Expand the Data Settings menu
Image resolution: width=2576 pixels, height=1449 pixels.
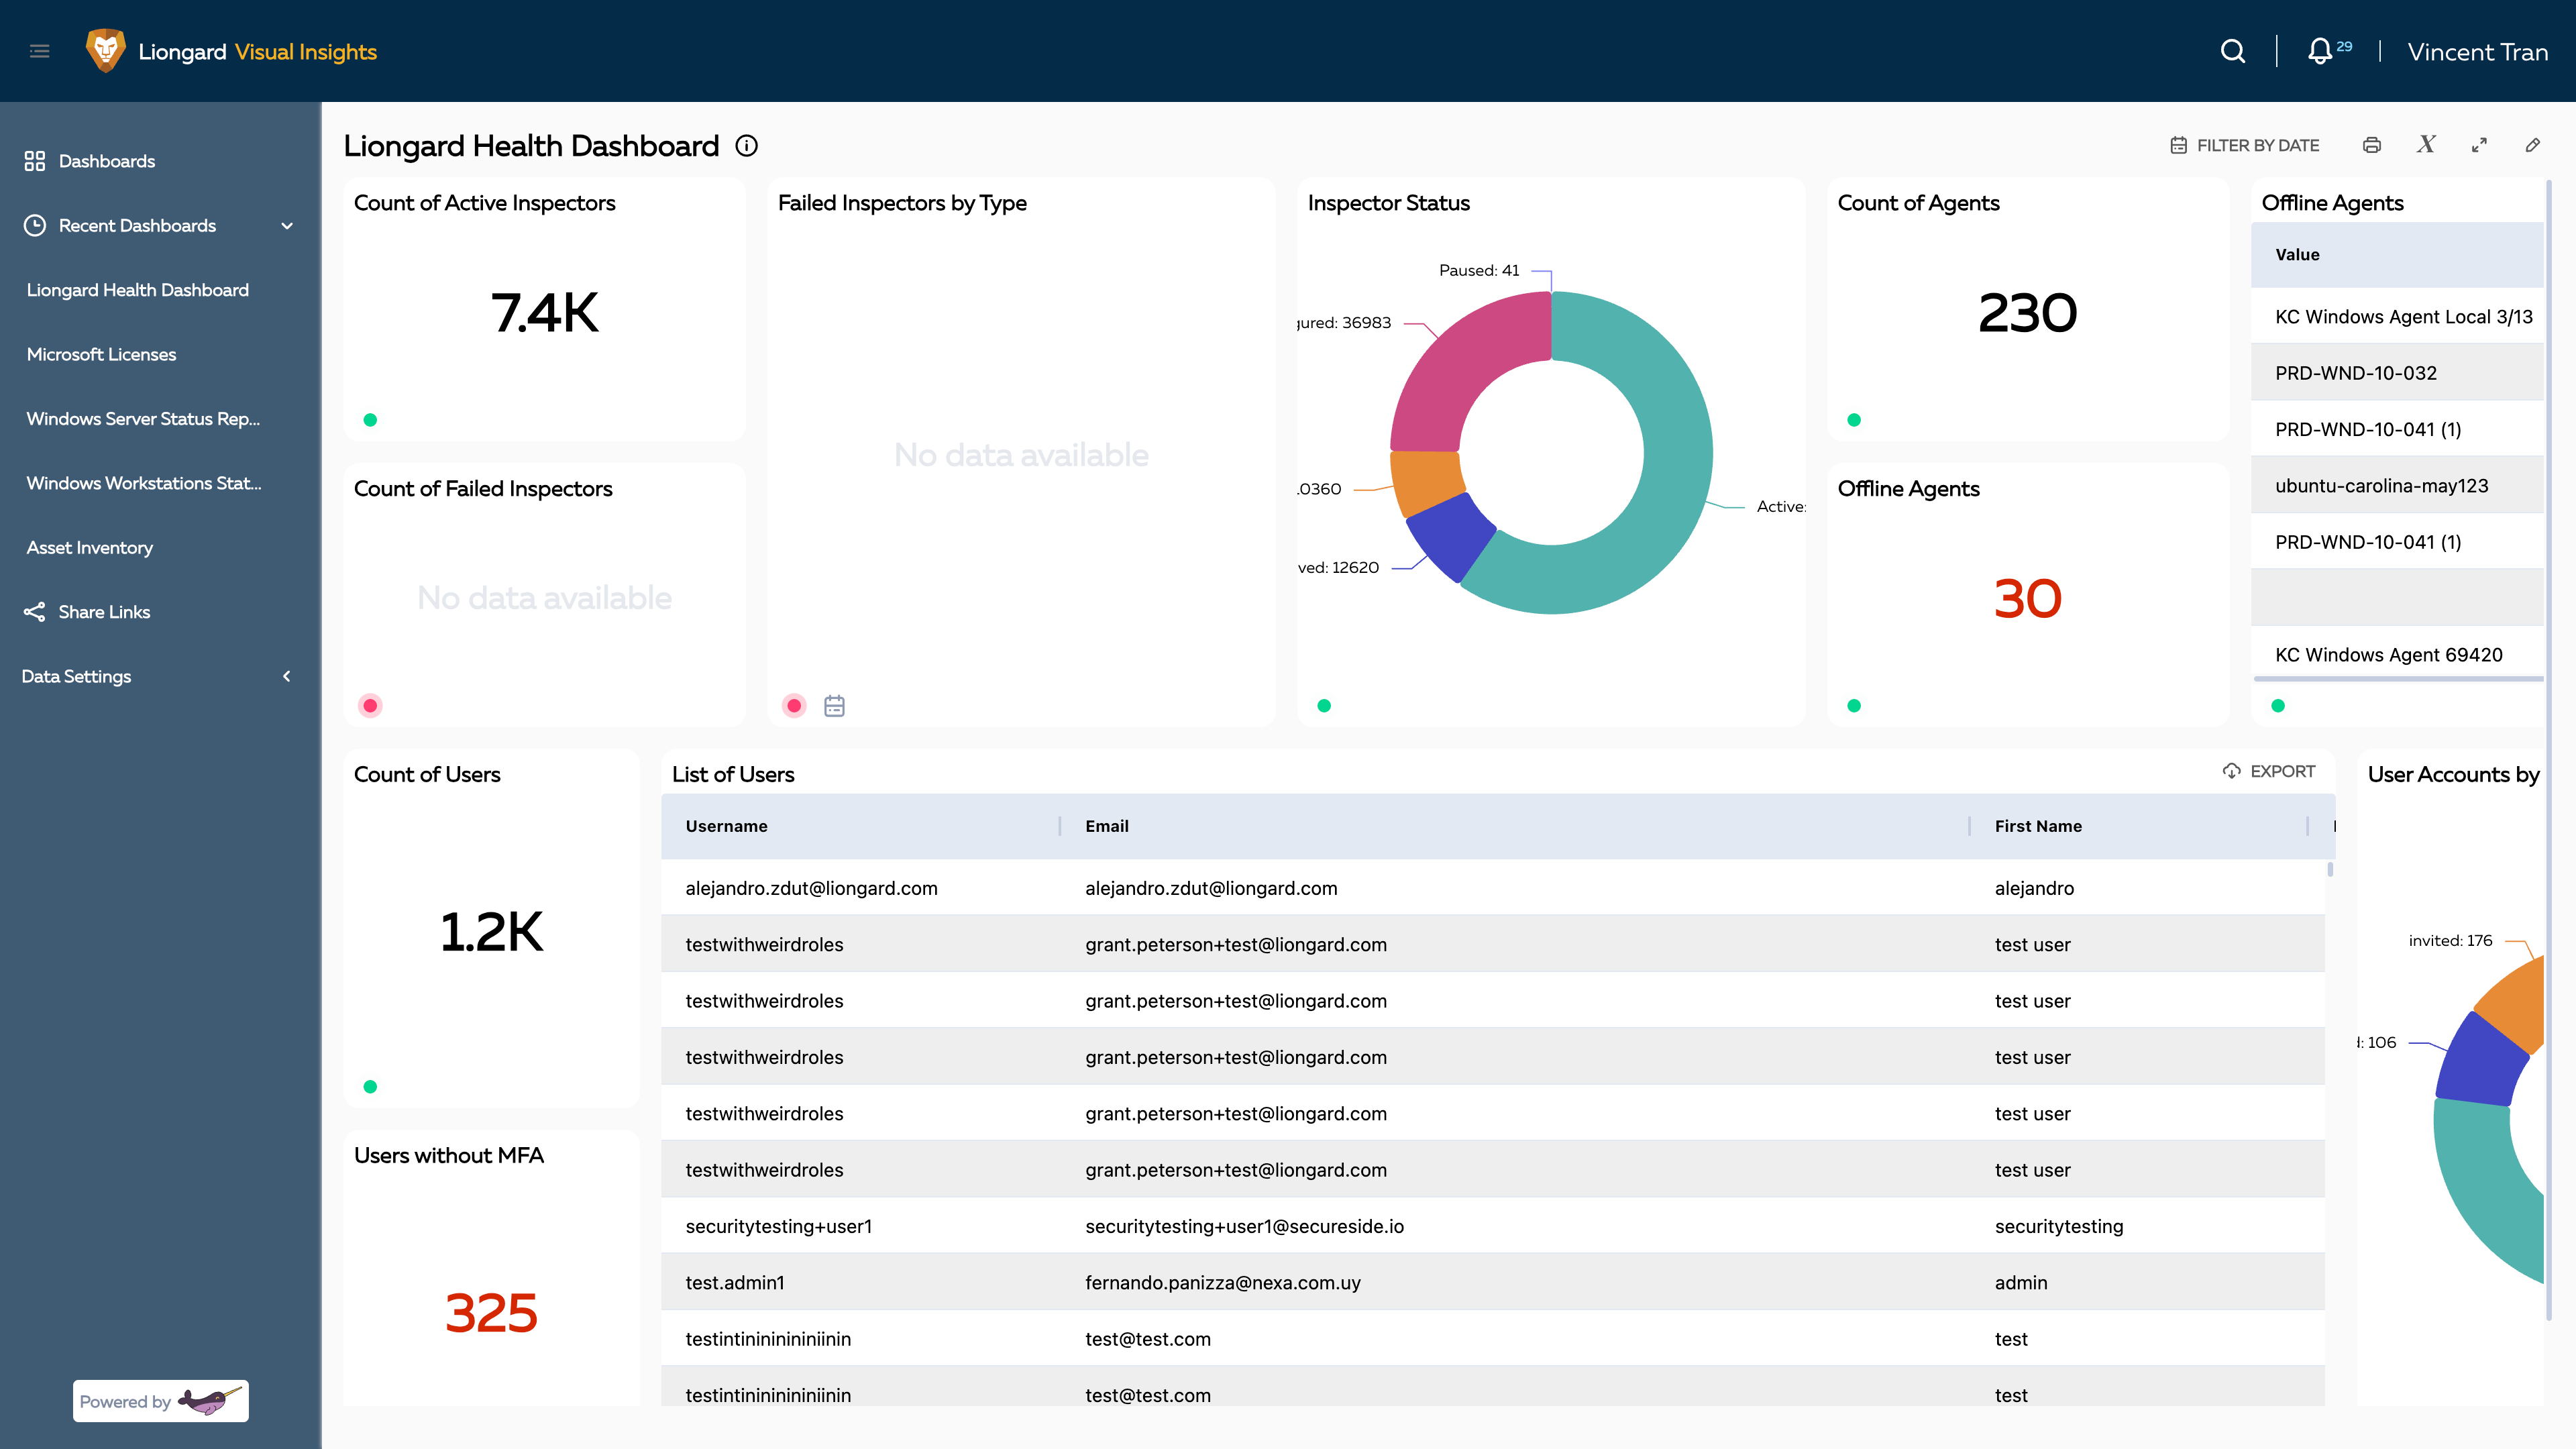pos(287,676)
